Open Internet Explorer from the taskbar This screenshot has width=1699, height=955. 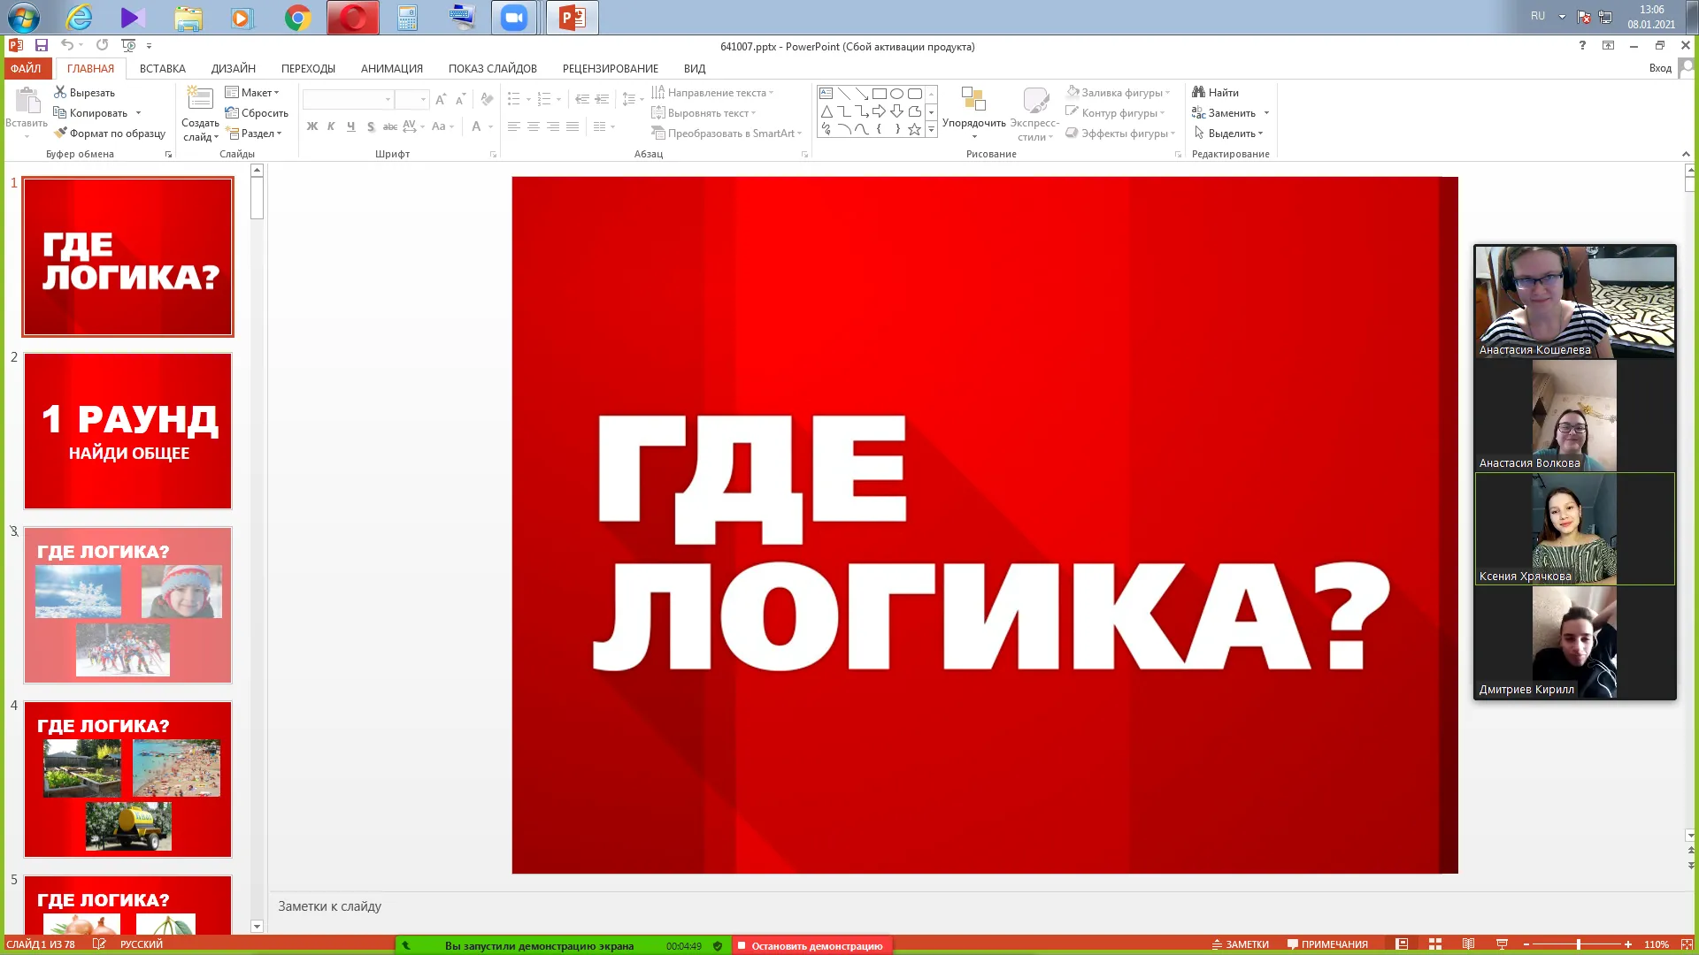[79, 18]
